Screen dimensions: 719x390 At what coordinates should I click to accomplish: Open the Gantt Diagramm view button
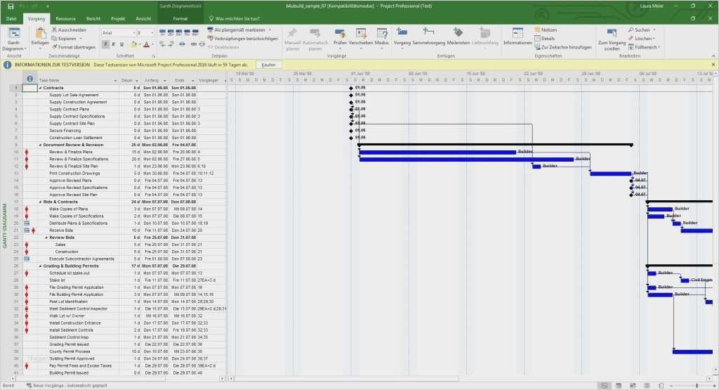click(14, 39)
